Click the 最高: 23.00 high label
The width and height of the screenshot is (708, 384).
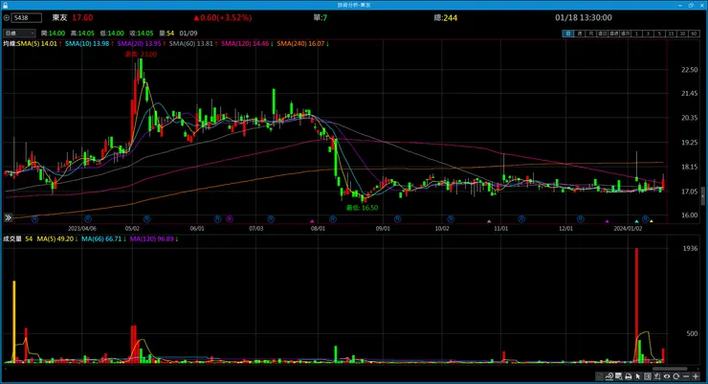(141, 55)
